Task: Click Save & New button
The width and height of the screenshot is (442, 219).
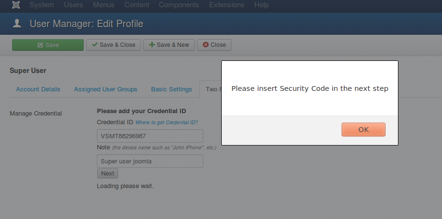Action: click(169, 45)
